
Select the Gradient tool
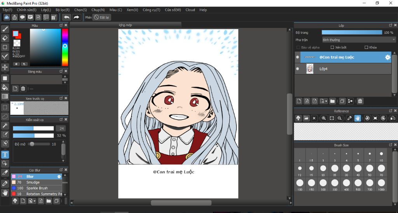pyautogui.click(x=5, y=96)
